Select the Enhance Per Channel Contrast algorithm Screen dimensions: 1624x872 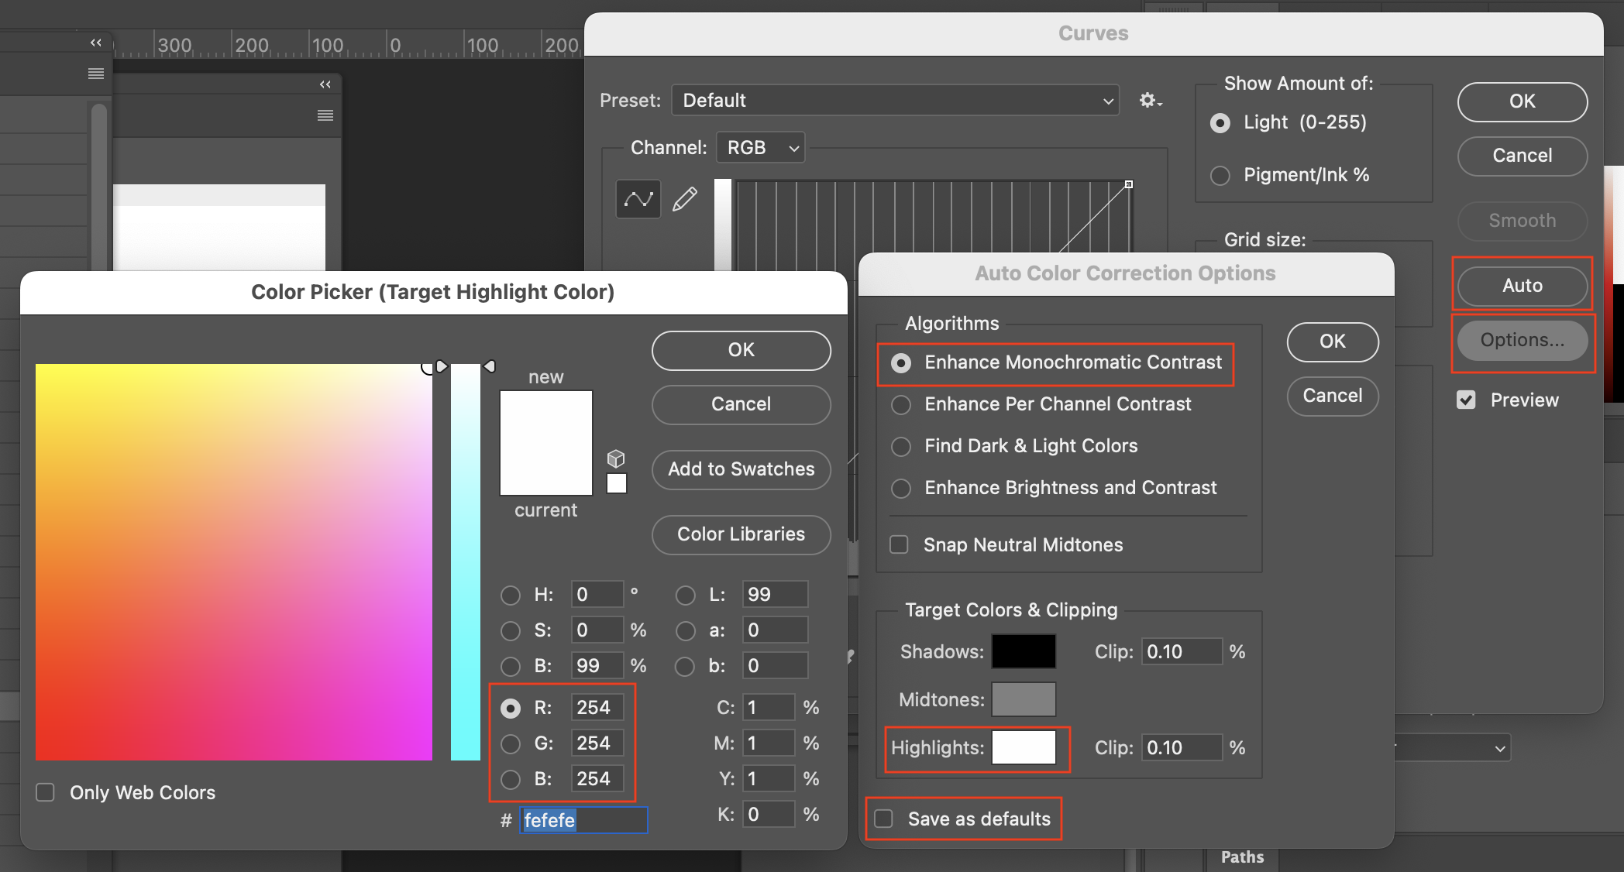(x=900, y=404)
